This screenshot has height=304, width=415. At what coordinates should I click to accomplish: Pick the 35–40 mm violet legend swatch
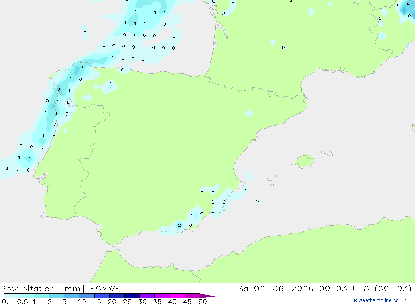(162, 296)
